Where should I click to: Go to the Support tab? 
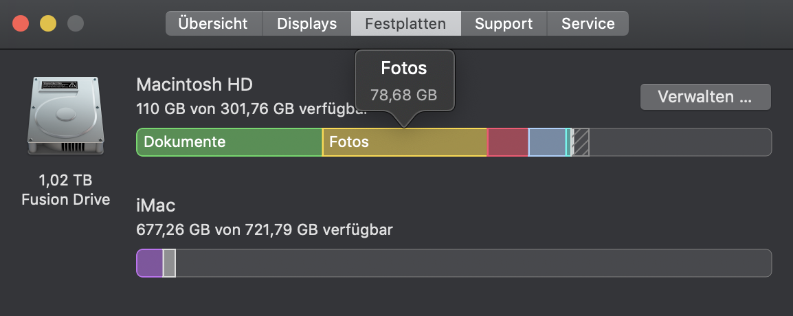[x=504, y=24]
